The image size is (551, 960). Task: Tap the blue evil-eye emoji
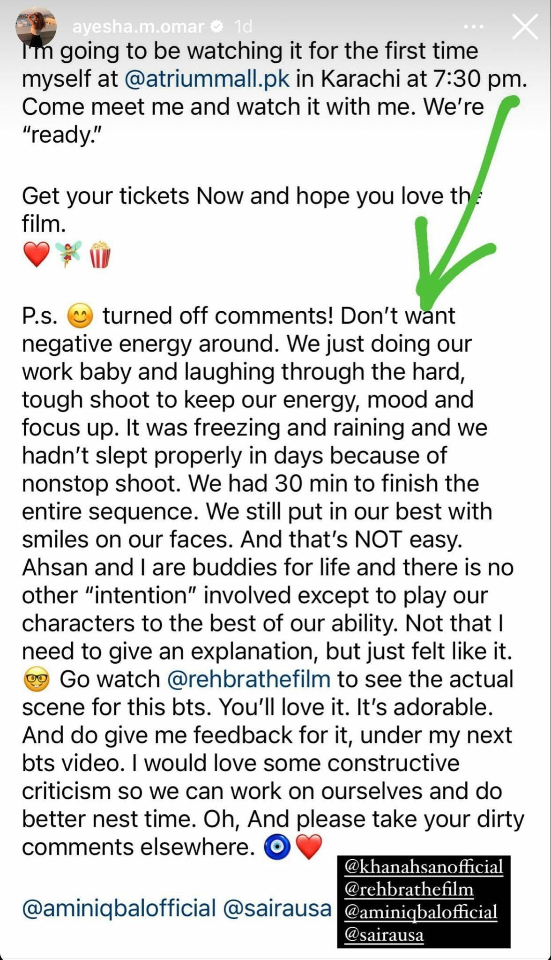coord(277,847)
